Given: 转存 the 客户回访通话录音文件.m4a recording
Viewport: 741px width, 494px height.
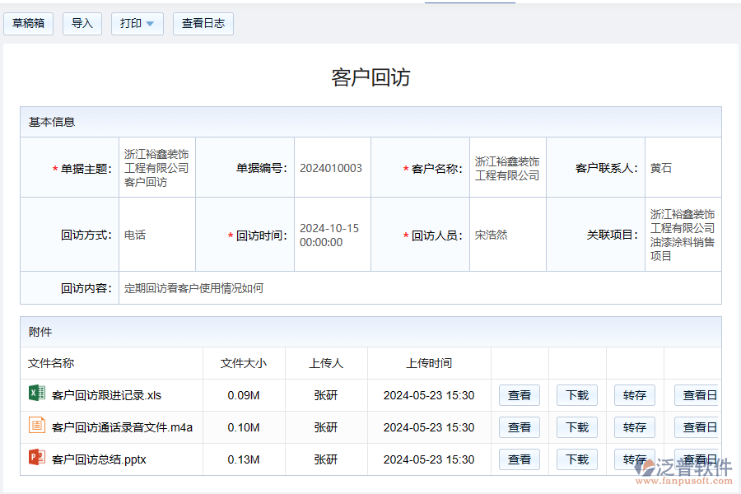Looking at the screenshot, I should pos(634,427).
